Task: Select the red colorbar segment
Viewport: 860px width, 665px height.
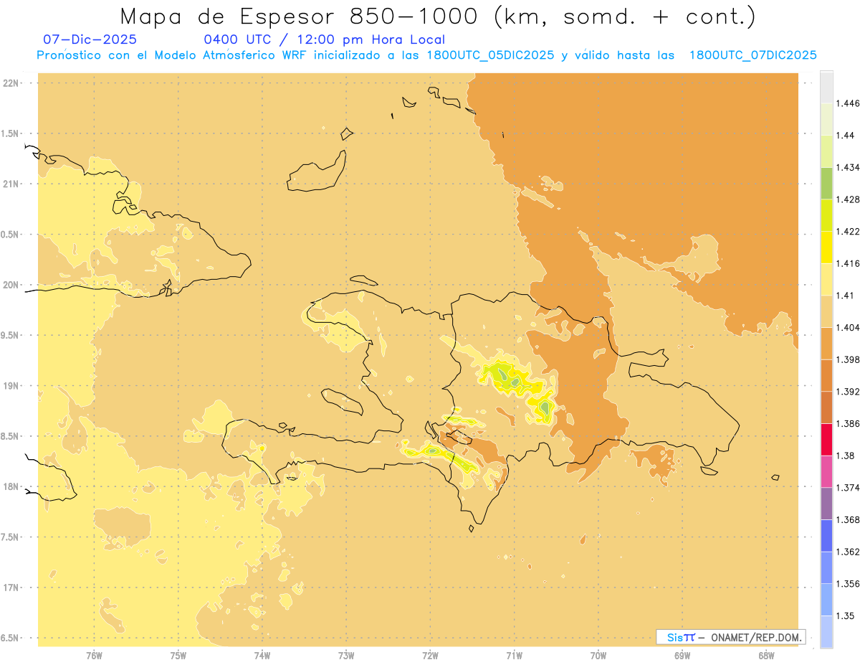Action: point(826,440)
